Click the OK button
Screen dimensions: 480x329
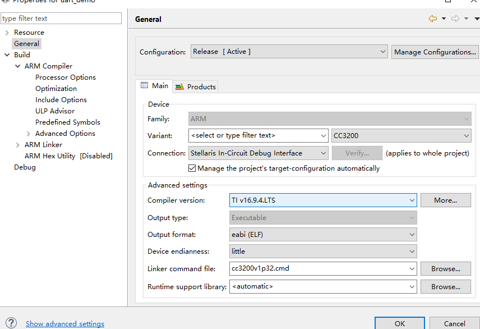(x=399, y=323)
